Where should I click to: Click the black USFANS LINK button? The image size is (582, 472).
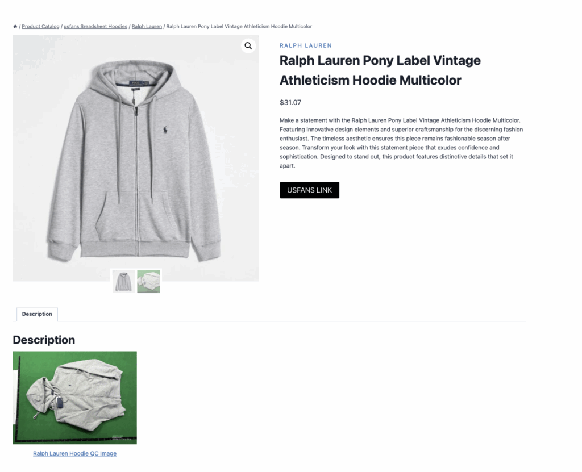pyautogui.click(x=310, y=190)
